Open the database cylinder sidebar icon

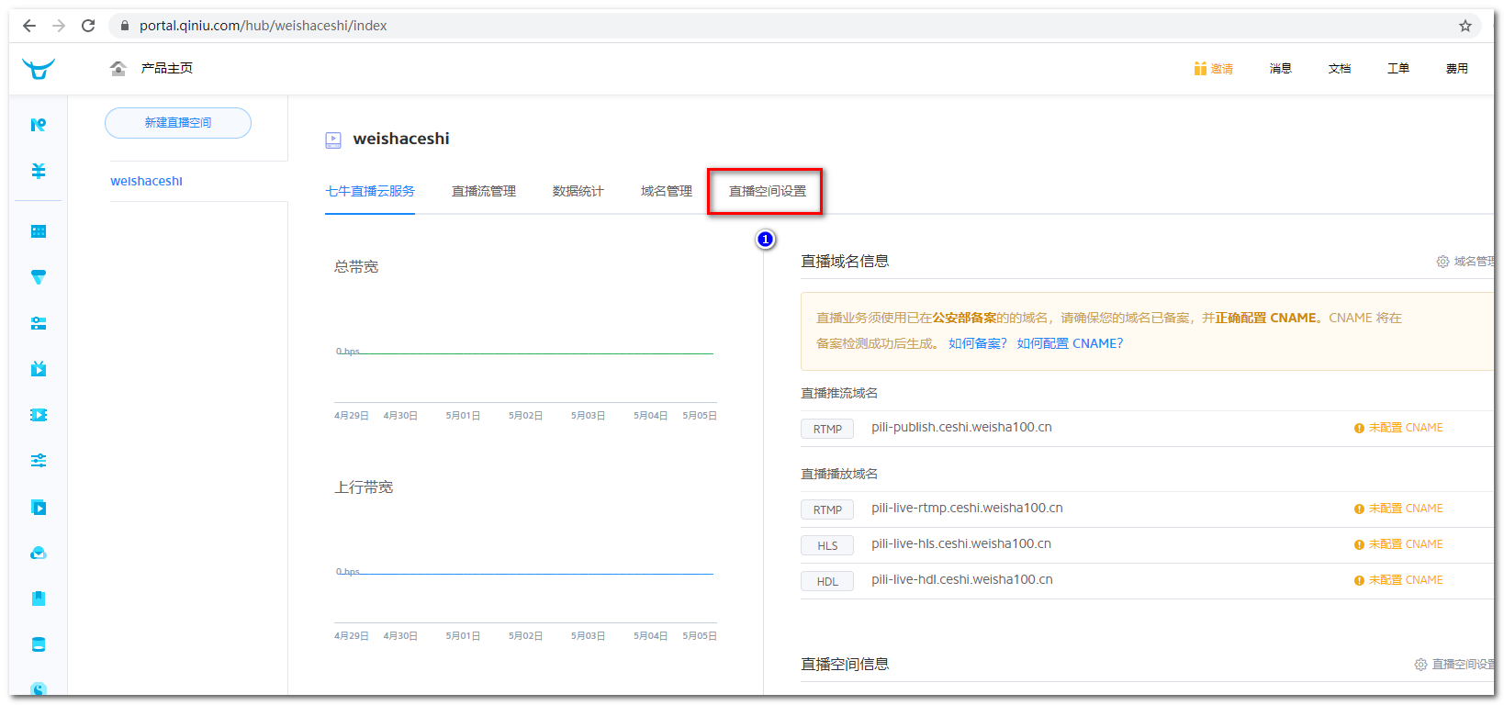tap(39, 644)
